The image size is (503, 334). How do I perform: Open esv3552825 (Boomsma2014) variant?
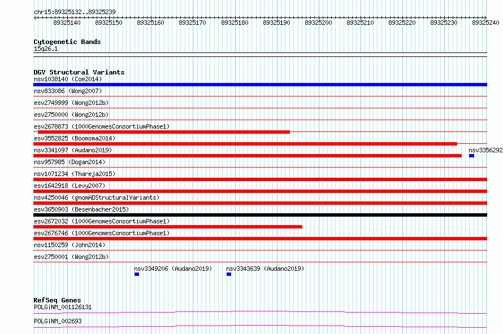coord(75,138)
